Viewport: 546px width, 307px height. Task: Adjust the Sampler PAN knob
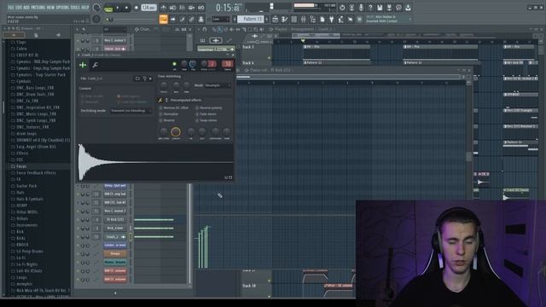(184, 64)
